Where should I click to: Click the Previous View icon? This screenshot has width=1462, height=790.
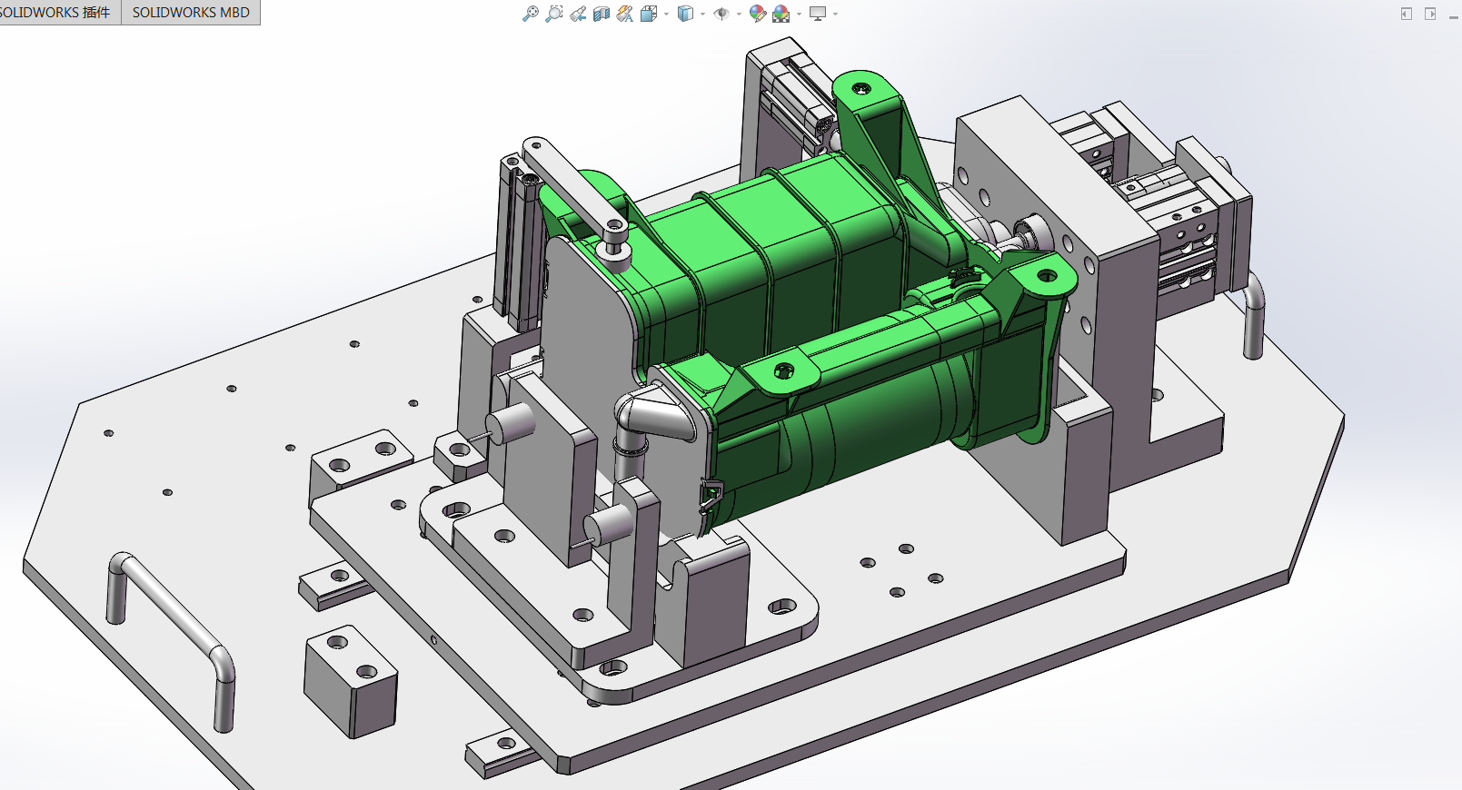click(578, 14)
